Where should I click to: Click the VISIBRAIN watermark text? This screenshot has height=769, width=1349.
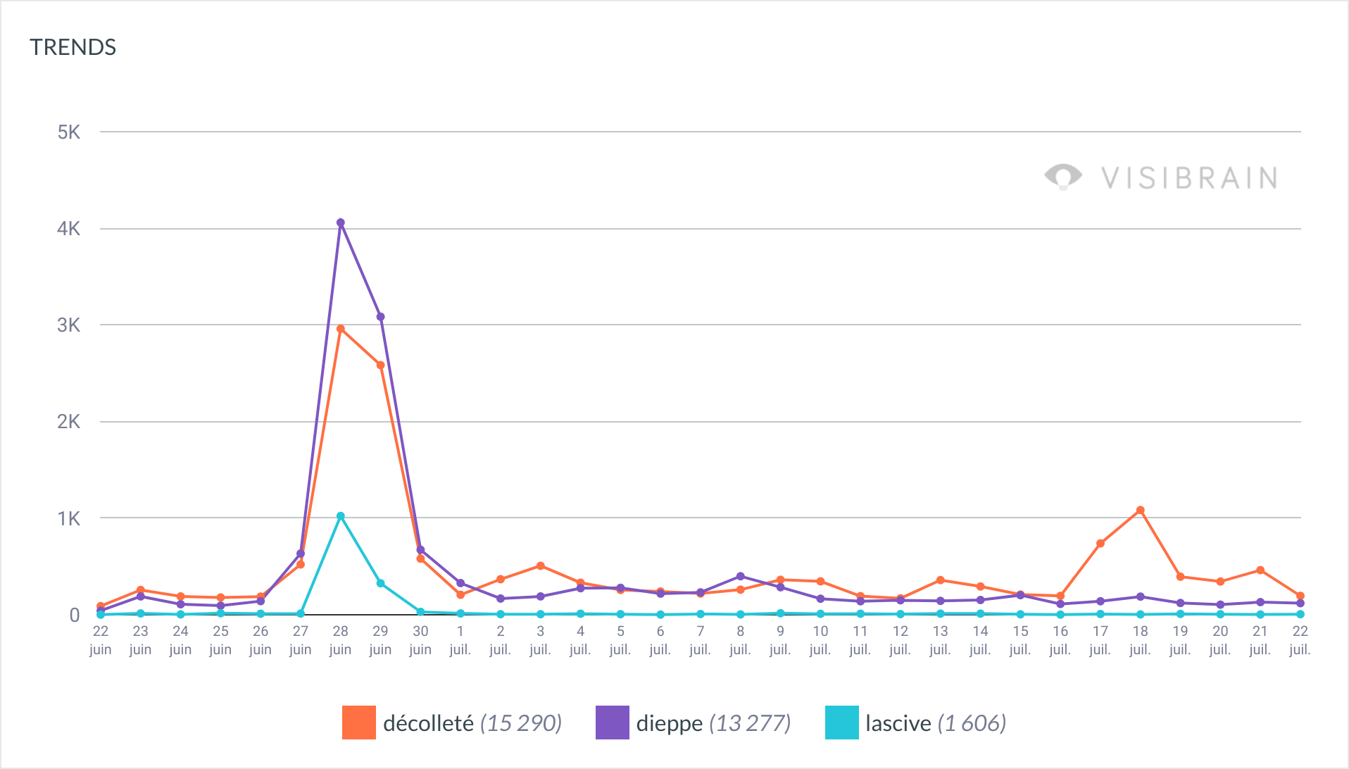pyautogui.click(x=1189, y=178)
